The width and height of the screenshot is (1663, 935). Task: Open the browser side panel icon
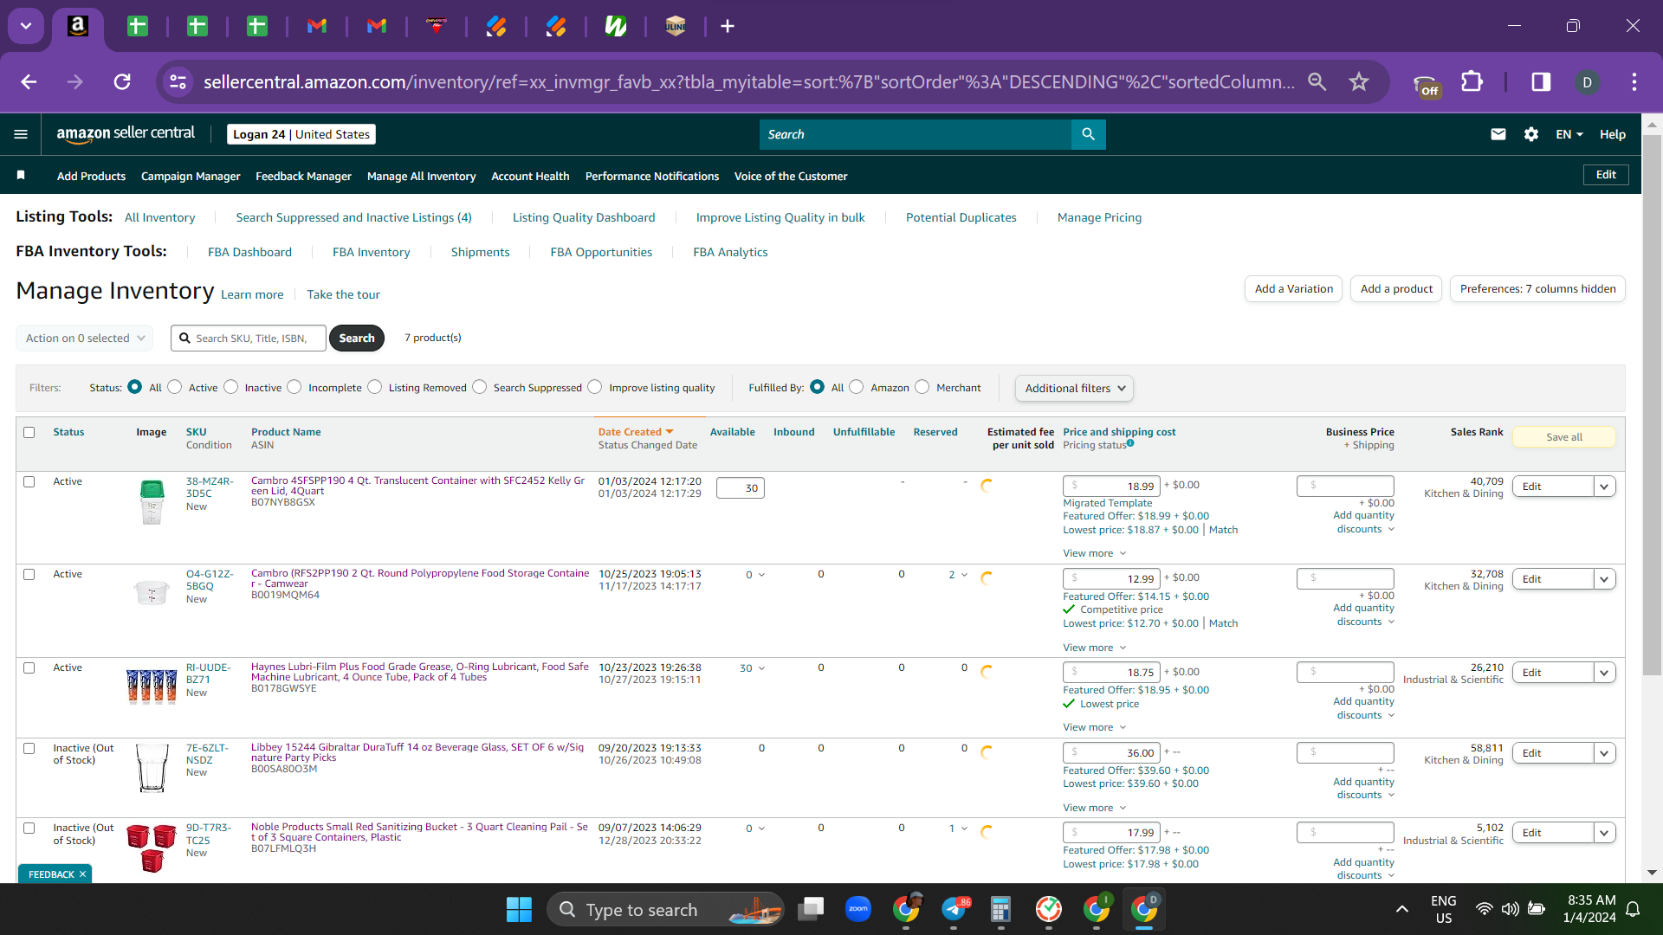[x=1541, y=81]
